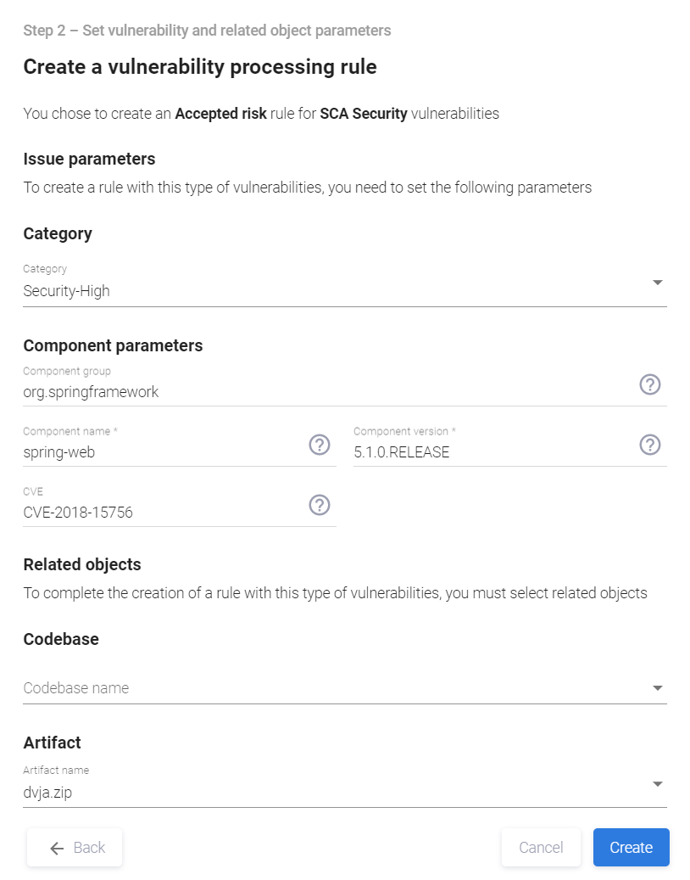Click the help icon beside Component group
Viewport: 690px width, 880px height.
pyautogui.click(x=649, y=384)
